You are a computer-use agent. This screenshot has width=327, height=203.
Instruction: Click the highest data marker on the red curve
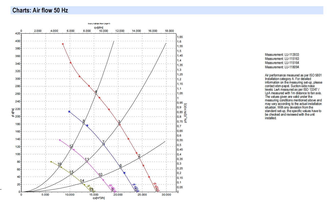point(63,44)
